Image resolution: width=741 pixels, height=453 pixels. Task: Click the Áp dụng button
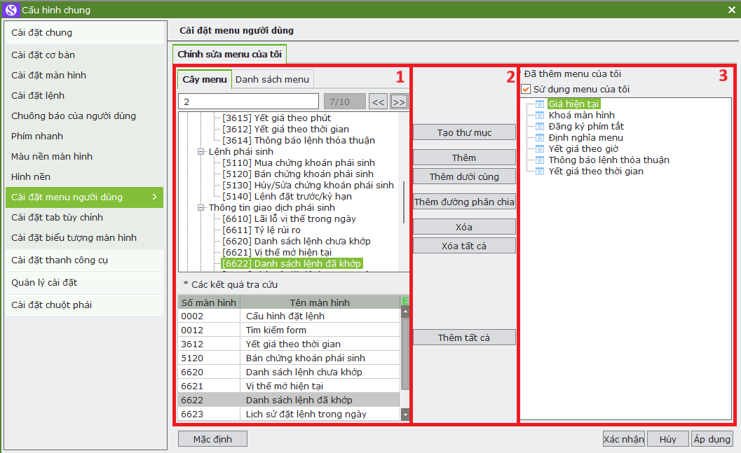point(712,439)
